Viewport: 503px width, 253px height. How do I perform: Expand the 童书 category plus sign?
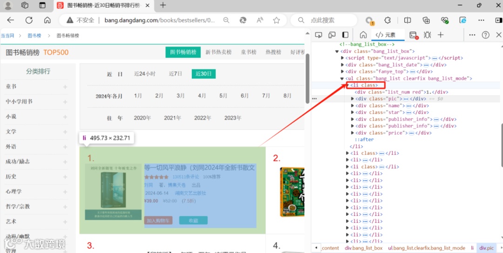pyautogui.click(x=65, y=87)
